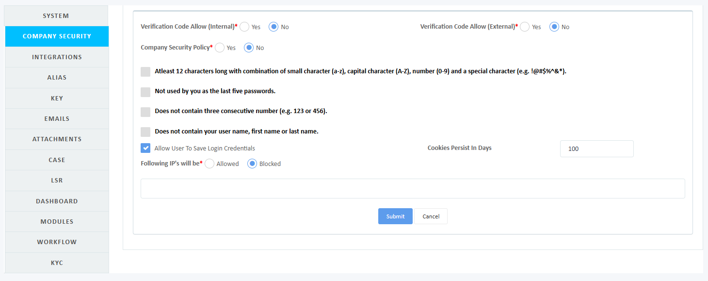
Task: Switch to WORKFLOW settings
Action: pos(57,242)
